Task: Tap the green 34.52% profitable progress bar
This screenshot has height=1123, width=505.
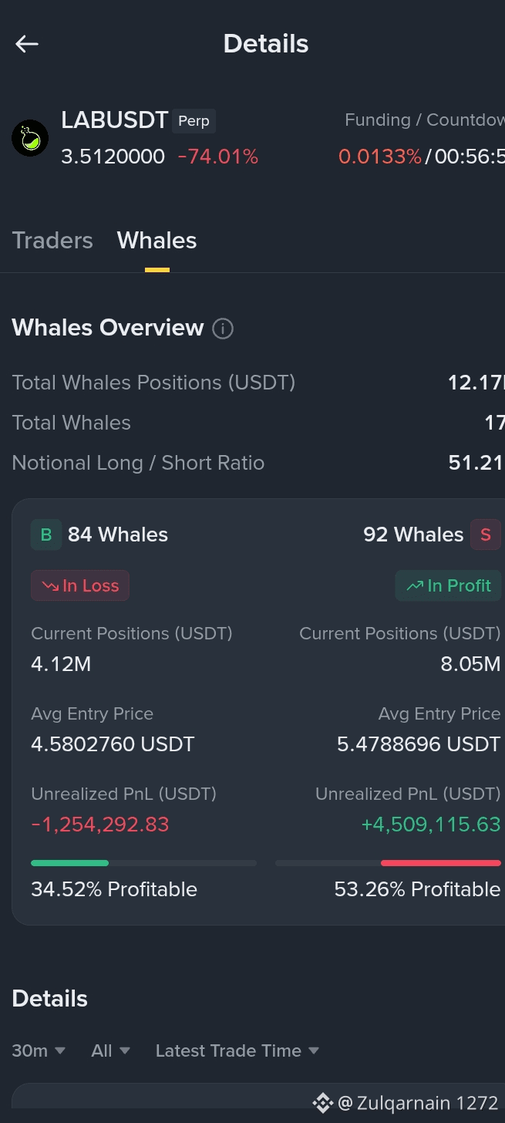Action: 143,863
